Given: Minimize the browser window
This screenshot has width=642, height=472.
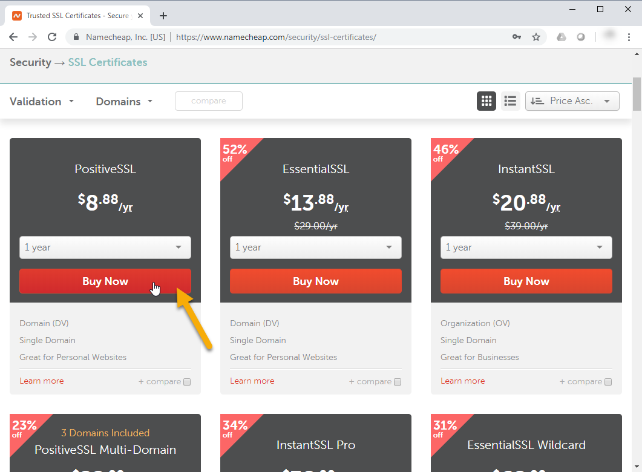Looking at the screenshot, I should (572, 10).
